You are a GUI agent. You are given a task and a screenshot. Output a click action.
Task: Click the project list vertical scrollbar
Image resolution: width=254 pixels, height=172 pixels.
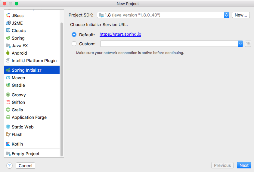click(x=62, y=90)
